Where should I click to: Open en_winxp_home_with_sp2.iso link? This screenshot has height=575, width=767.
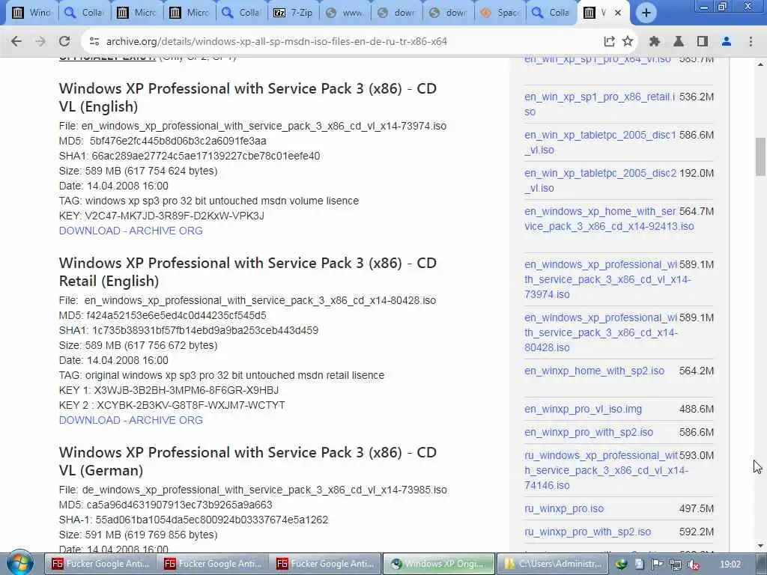click(594, 371)
